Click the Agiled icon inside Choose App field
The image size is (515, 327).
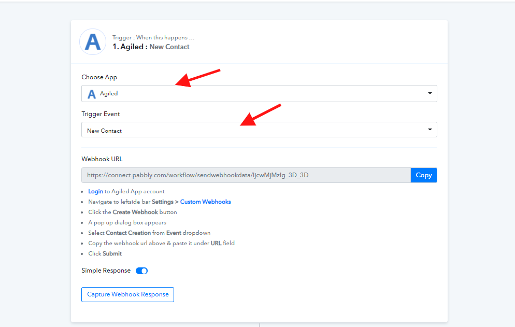(92, 94)
